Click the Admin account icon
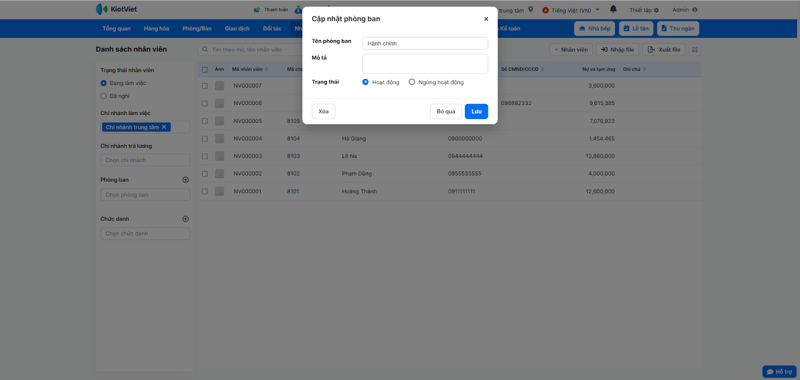The image size is (800, 380). [694, 10]
